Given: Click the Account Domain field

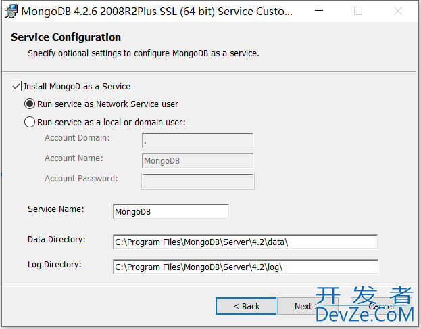Looking at the screenshot, I should tap(197, 140).
